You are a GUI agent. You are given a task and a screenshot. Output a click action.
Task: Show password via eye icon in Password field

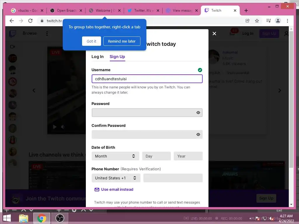(198, 113)
